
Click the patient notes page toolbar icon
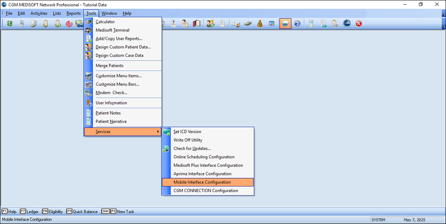click(311, 24)
